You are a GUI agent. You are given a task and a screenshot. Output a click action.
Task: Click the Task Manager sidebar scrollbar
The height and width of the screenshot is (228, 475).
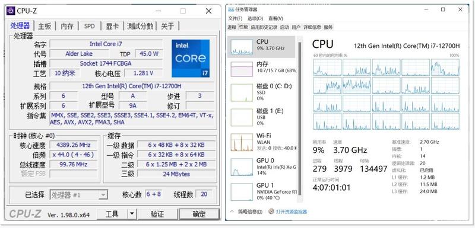point(300,121)
